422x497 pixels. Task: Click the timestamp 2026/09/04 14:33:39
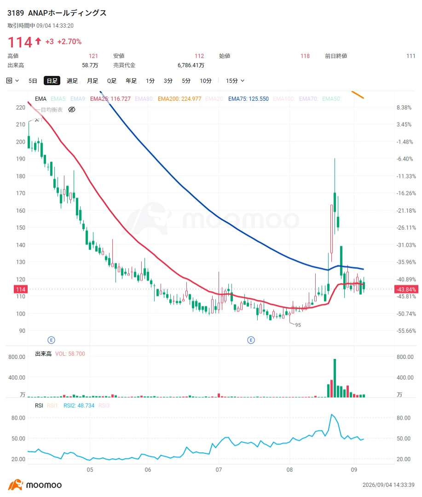[388, 485]
